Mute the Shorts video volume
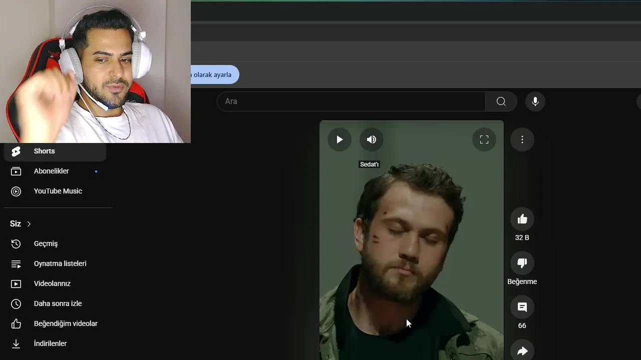641x360 pixels. pyautogui.click(x=372, y=139)
